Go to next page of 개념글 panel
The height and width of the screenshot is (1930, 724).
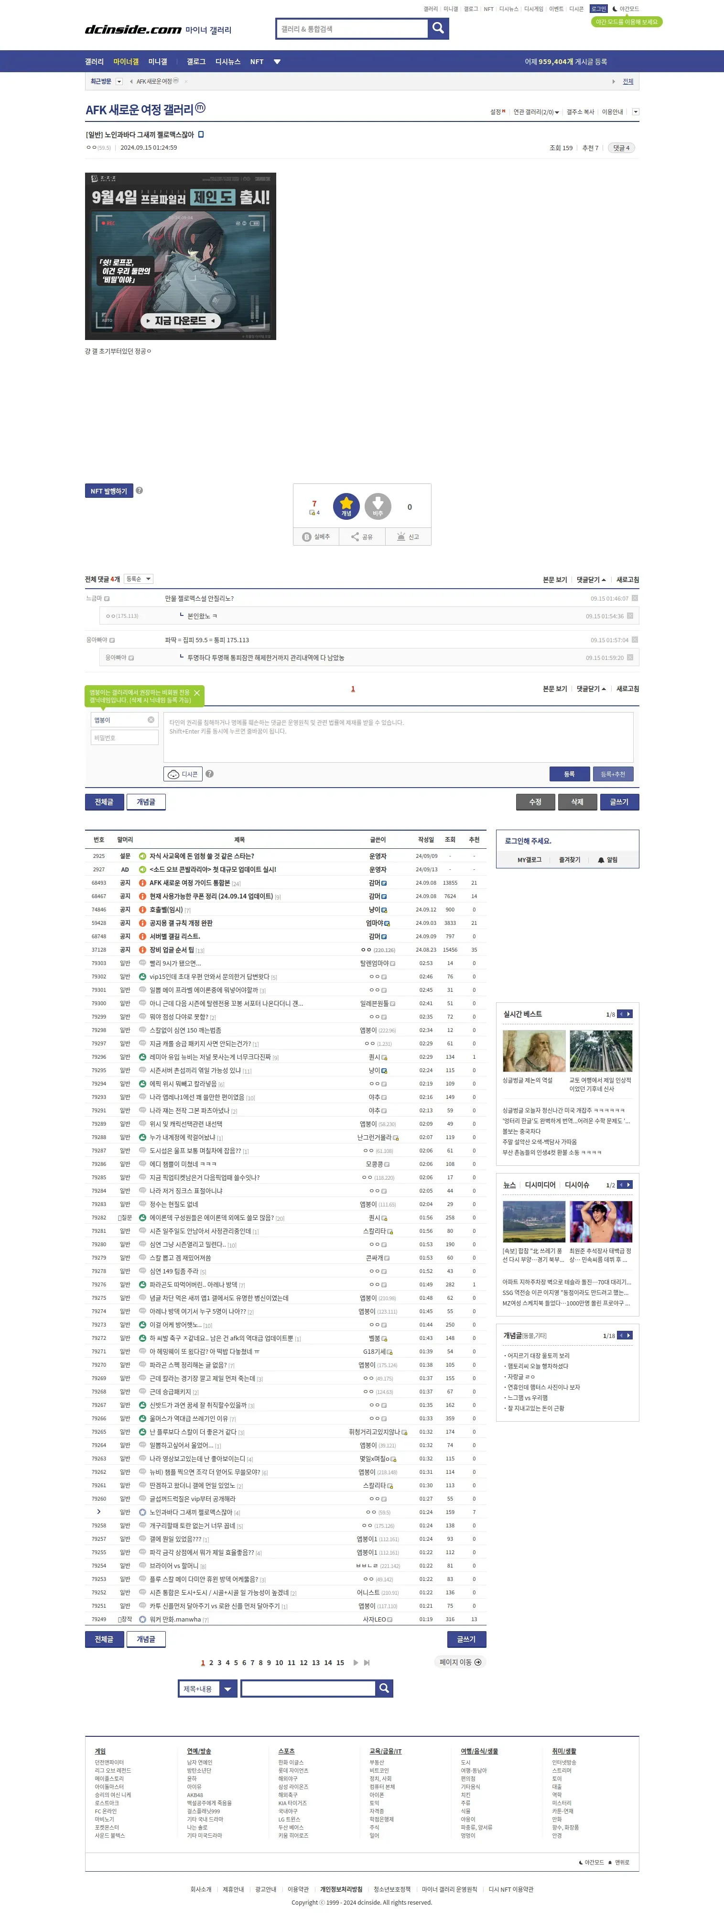[629, 1335]
